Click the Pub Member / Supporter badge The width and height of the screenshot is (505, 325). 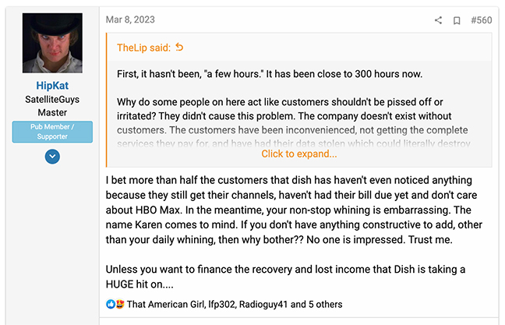pos(52,132)
